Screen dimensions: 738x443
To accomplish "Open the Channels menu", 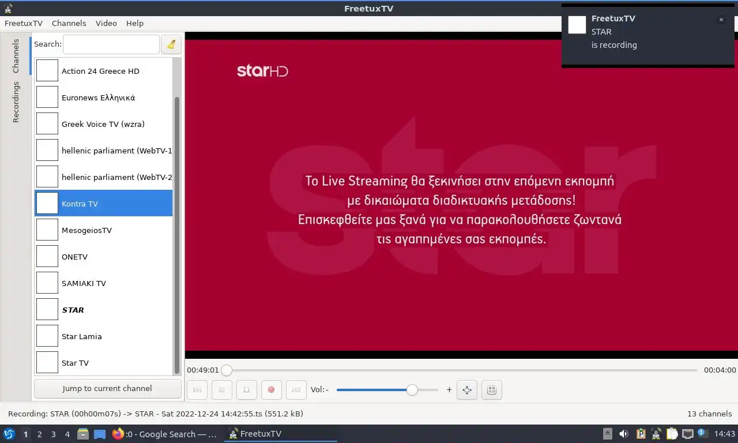I will [69, 23].
